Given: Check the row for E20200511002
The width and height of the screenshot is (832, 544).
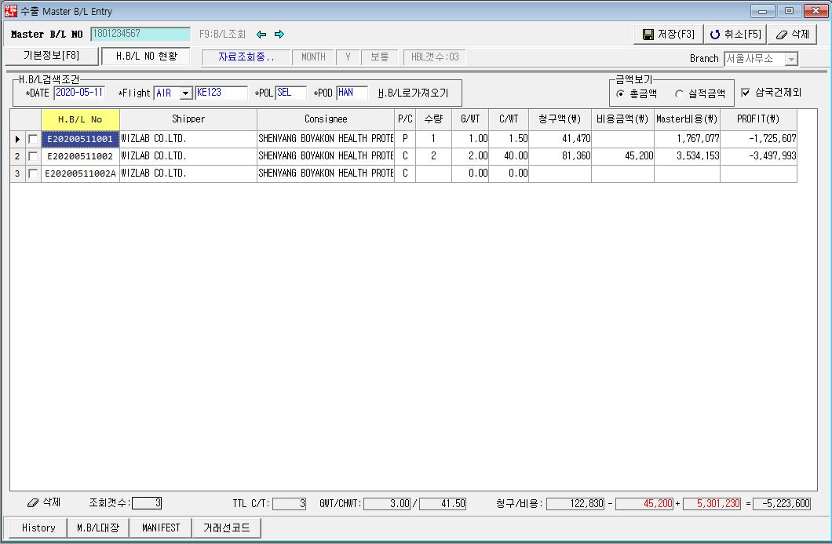Looking at the screenshot, I should pos(33,156).
